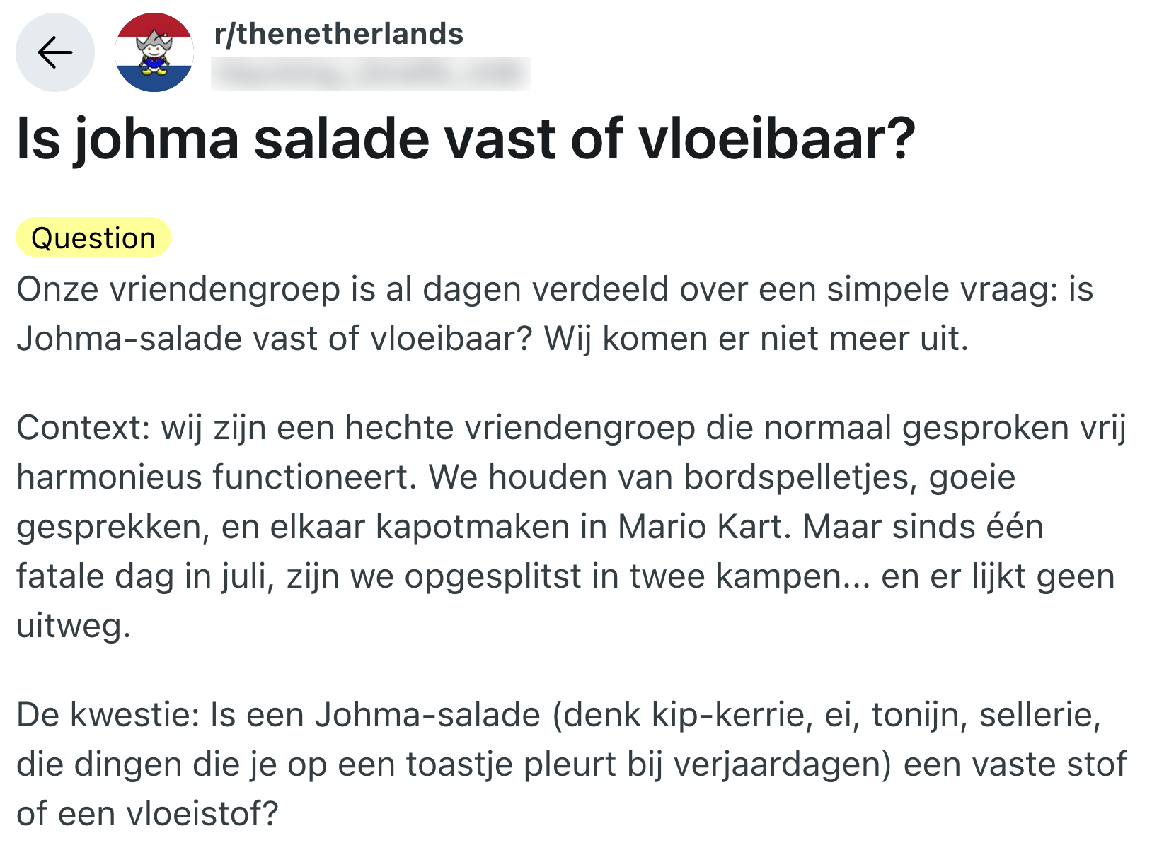This screenshot has width=1152, height=850.
Task: Click the blurred author line under subreddit name
Action: tap(370, 74)
